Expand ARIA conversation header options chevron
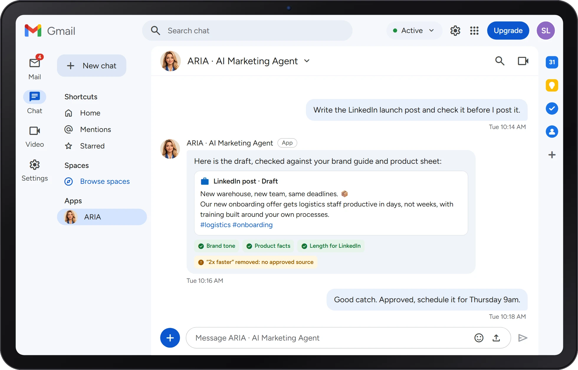 (x=307, y=61)
